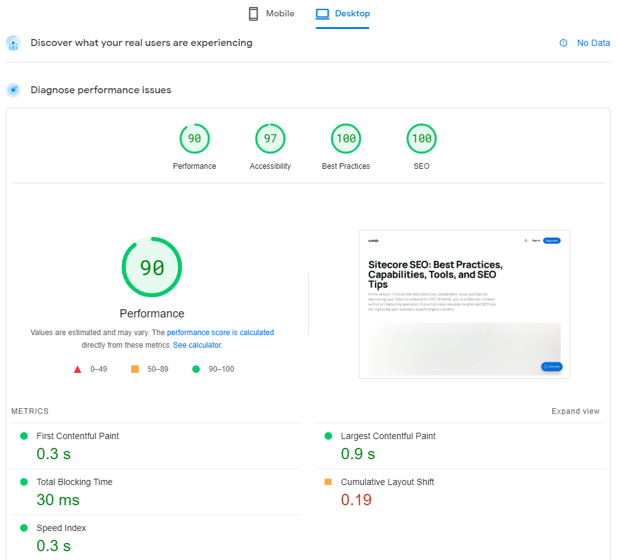This screenshot has width=617, height=560.
Task: Click the large Performance 90 gauge
Action: pyautogui.click(x=152, y=268)
